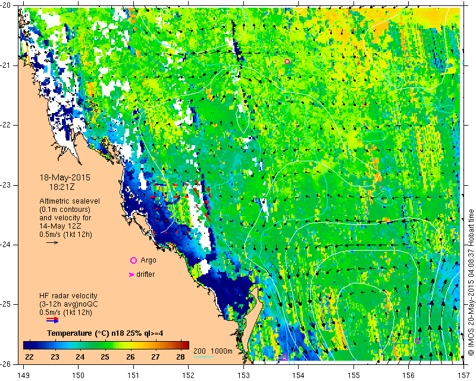Select the Argo float marker near latitude -21
Image resolution: width=476 pixels, height=381 pixels.
287,62
